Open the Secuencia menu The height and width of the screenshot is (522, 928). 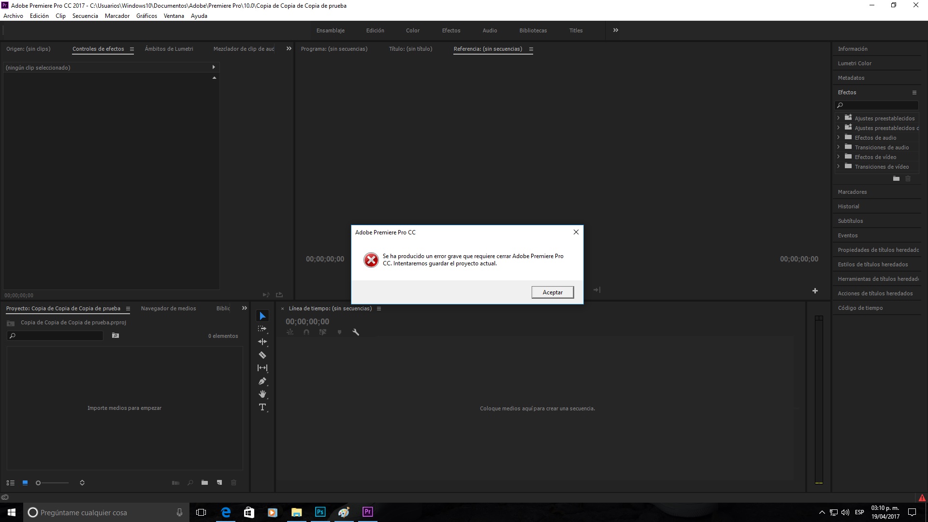[x=85, y=16]
